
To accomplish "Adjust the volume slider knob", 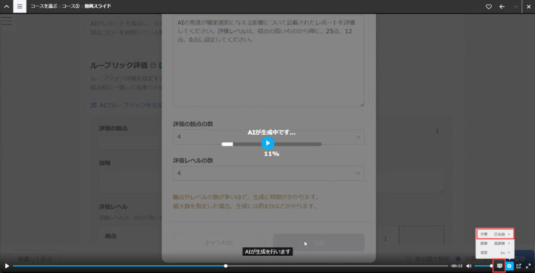I will tap(491, 266).
